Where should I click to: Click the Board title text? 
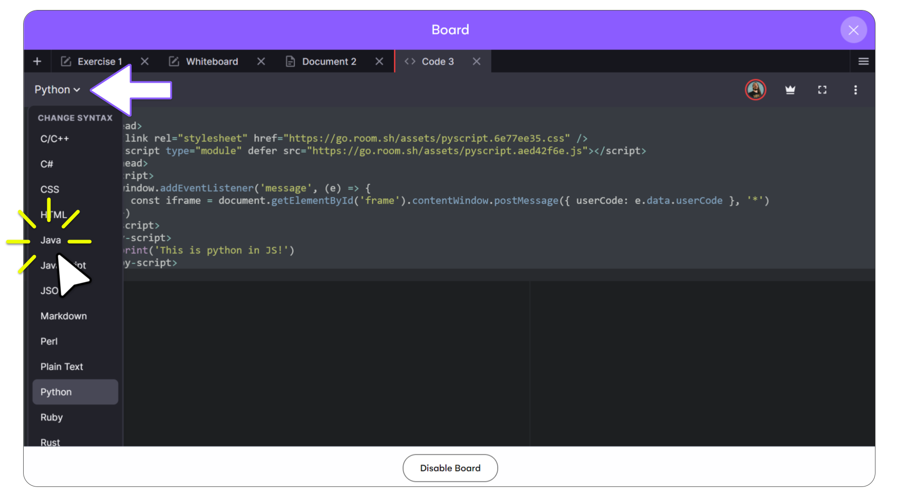(x=450, y=30)
